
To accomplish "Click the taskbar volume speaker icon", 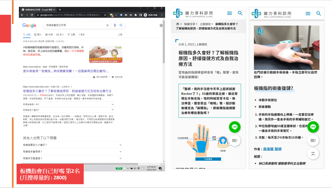I will [135, 168].
